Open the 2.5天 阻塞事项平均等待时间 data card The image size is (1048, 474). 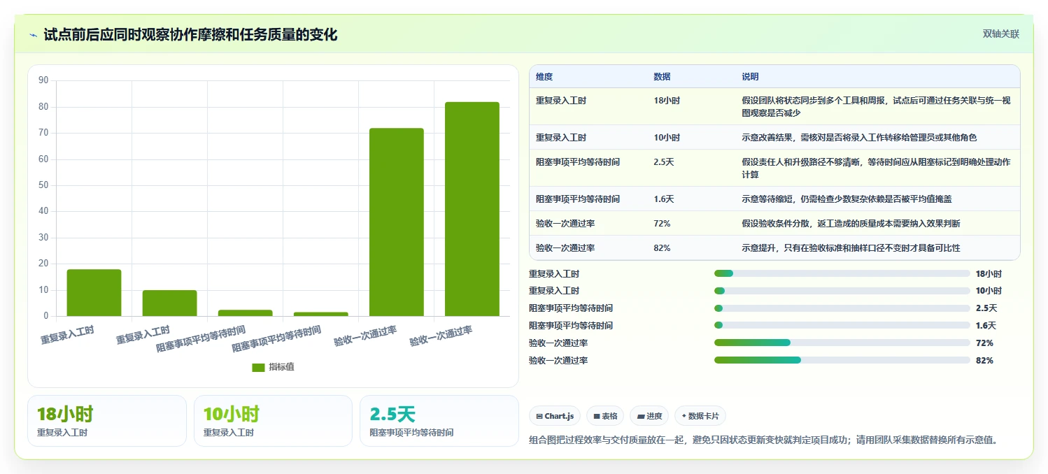point(439,421)
